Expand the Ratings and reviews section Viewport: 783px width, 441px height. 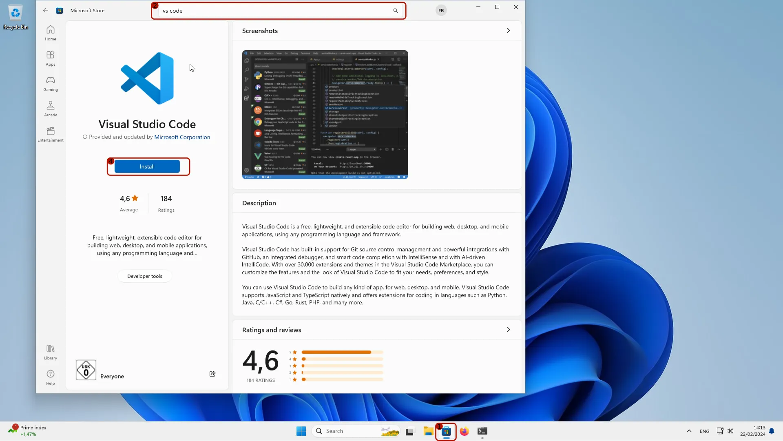click(508, 330)
